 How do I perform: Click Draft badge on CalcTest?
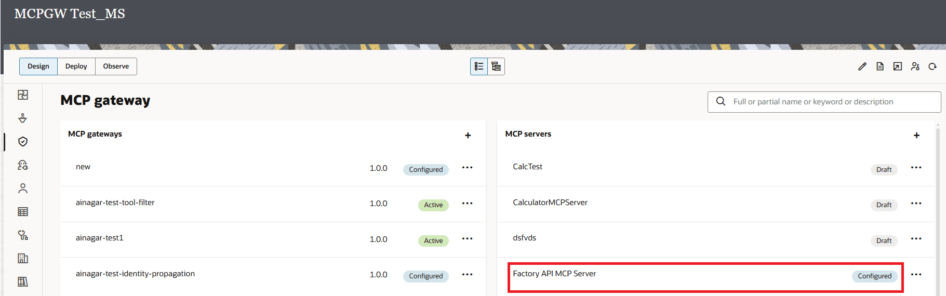coord(884,169)
